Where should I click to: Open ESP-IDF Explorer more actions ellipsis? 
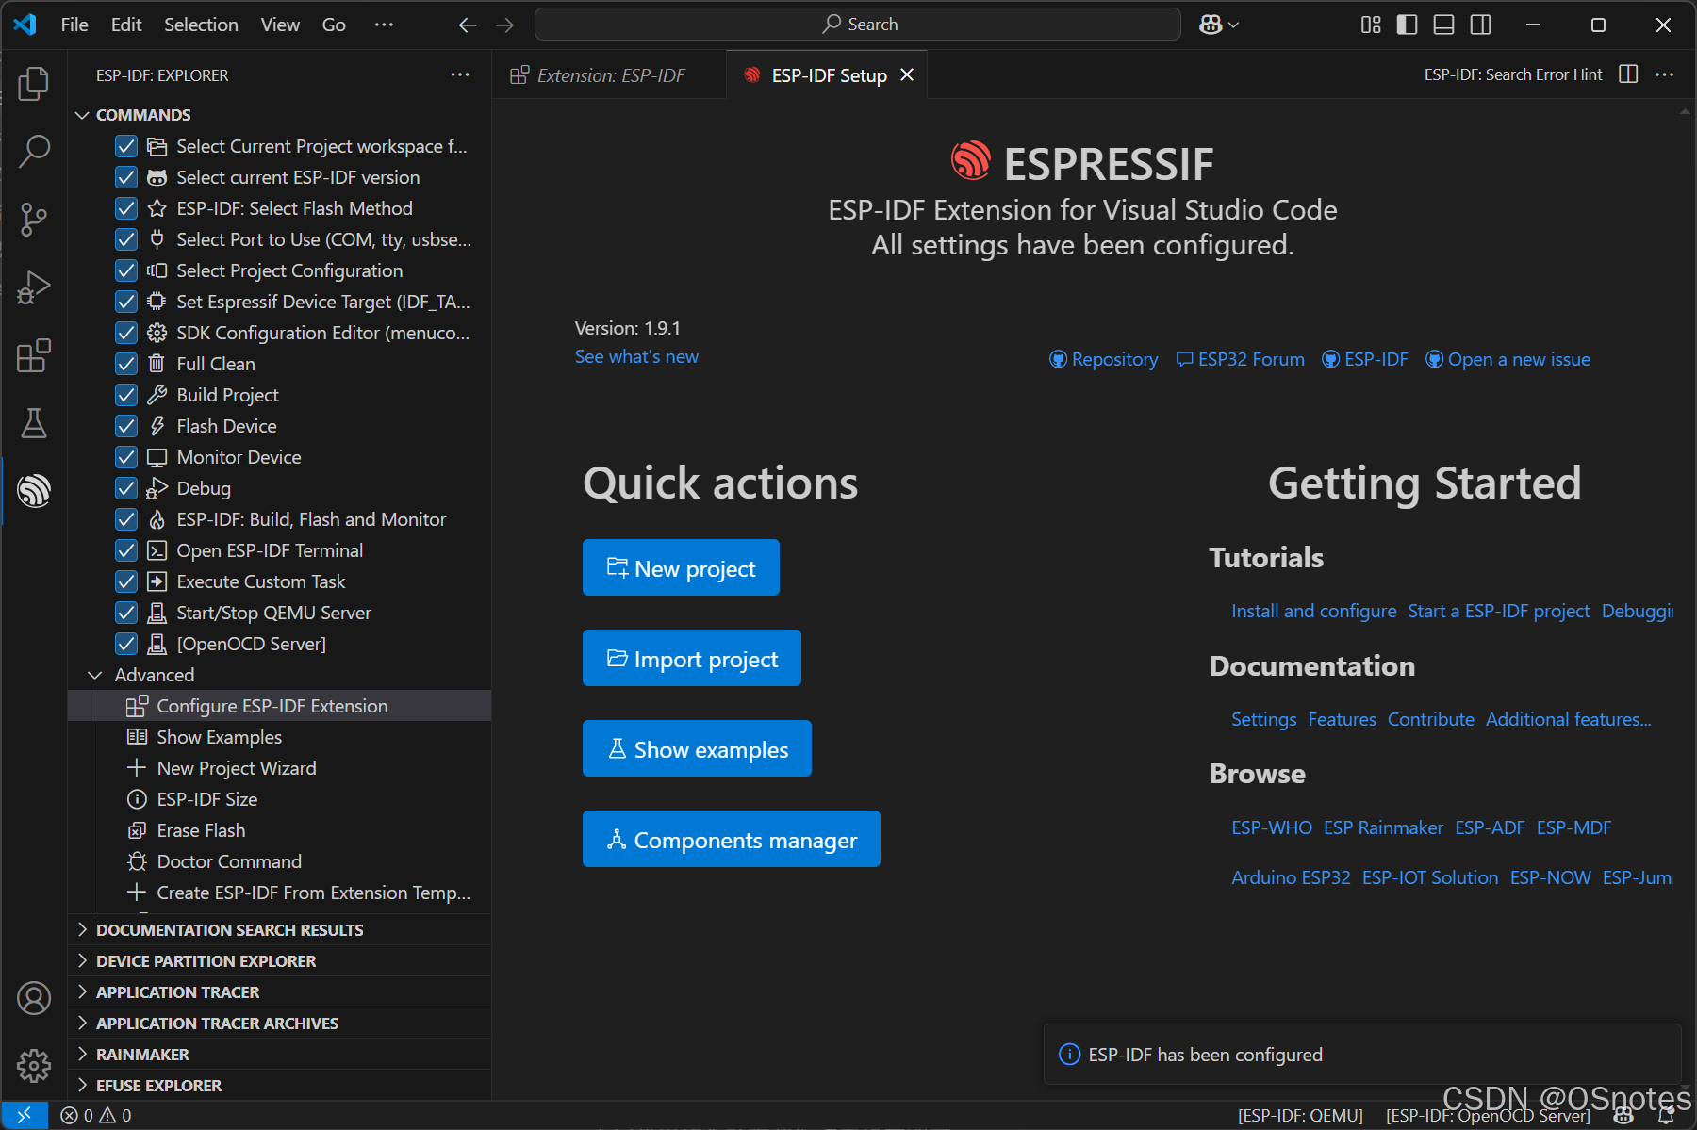(x=460, y=74)
